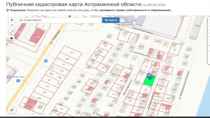Click parcel numbered 205
This screenshot has height=118, width=210.
tap(92, 83)
